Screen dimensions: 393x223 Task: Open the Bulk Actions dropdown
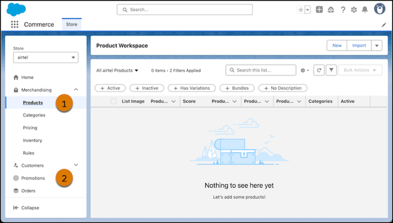(x=360, y=70)
